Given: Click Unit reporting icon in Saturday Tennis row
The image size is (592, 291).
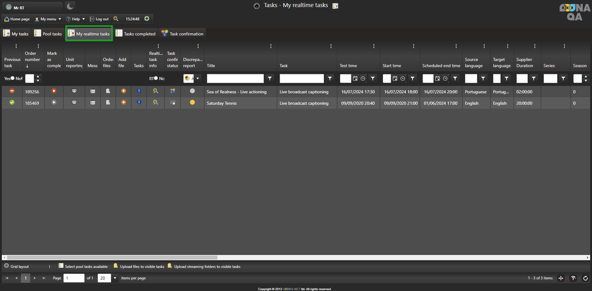Looking at the screenshot, I should coord(74,103).
